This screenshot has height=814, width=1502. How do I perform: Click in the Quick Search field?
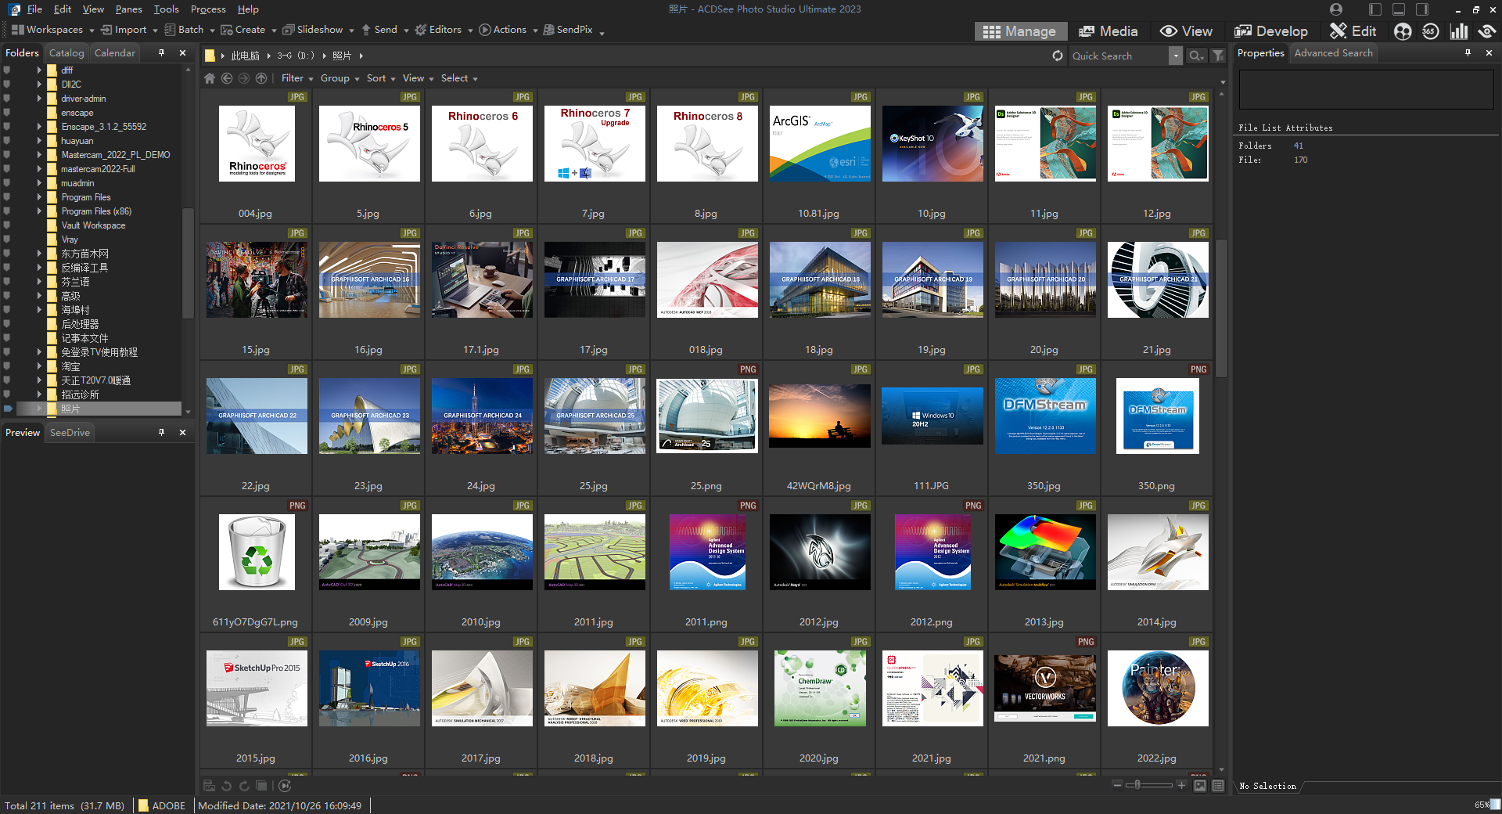point(1119,56)
